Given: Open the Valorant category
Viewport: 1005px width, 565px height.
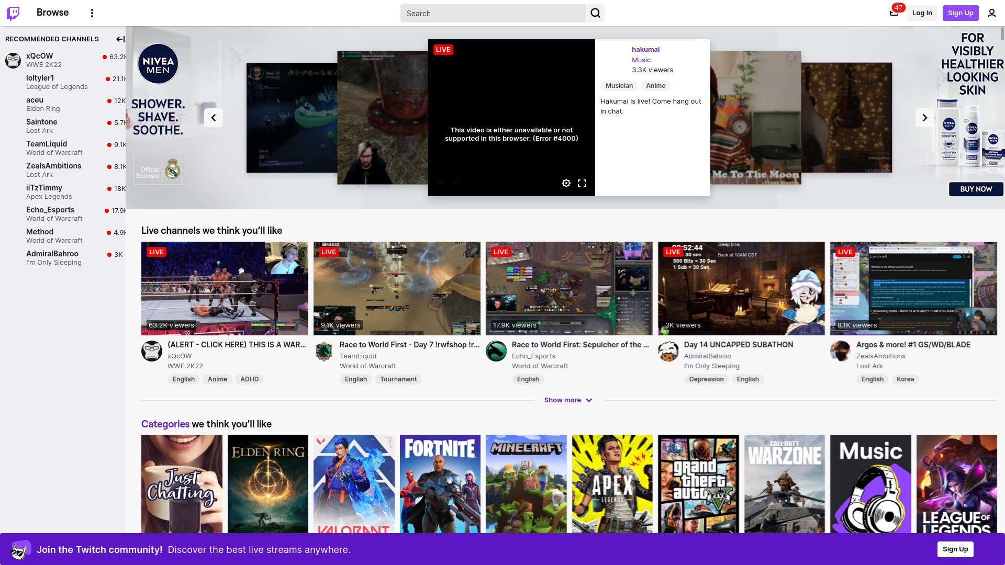Looking at the screenshot, I should pos(354,484).
